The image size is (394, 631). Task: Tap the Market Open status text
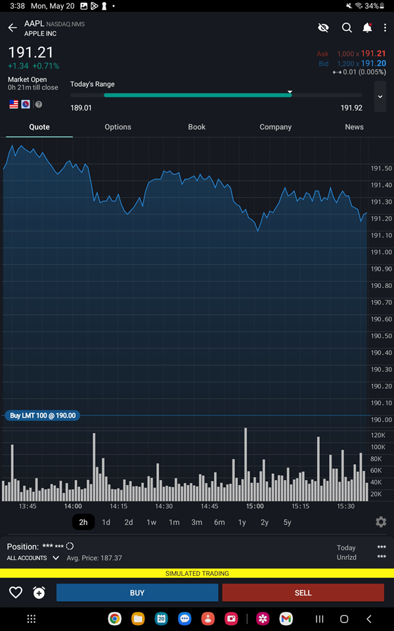pyautogui.click(x=28, y=80)
